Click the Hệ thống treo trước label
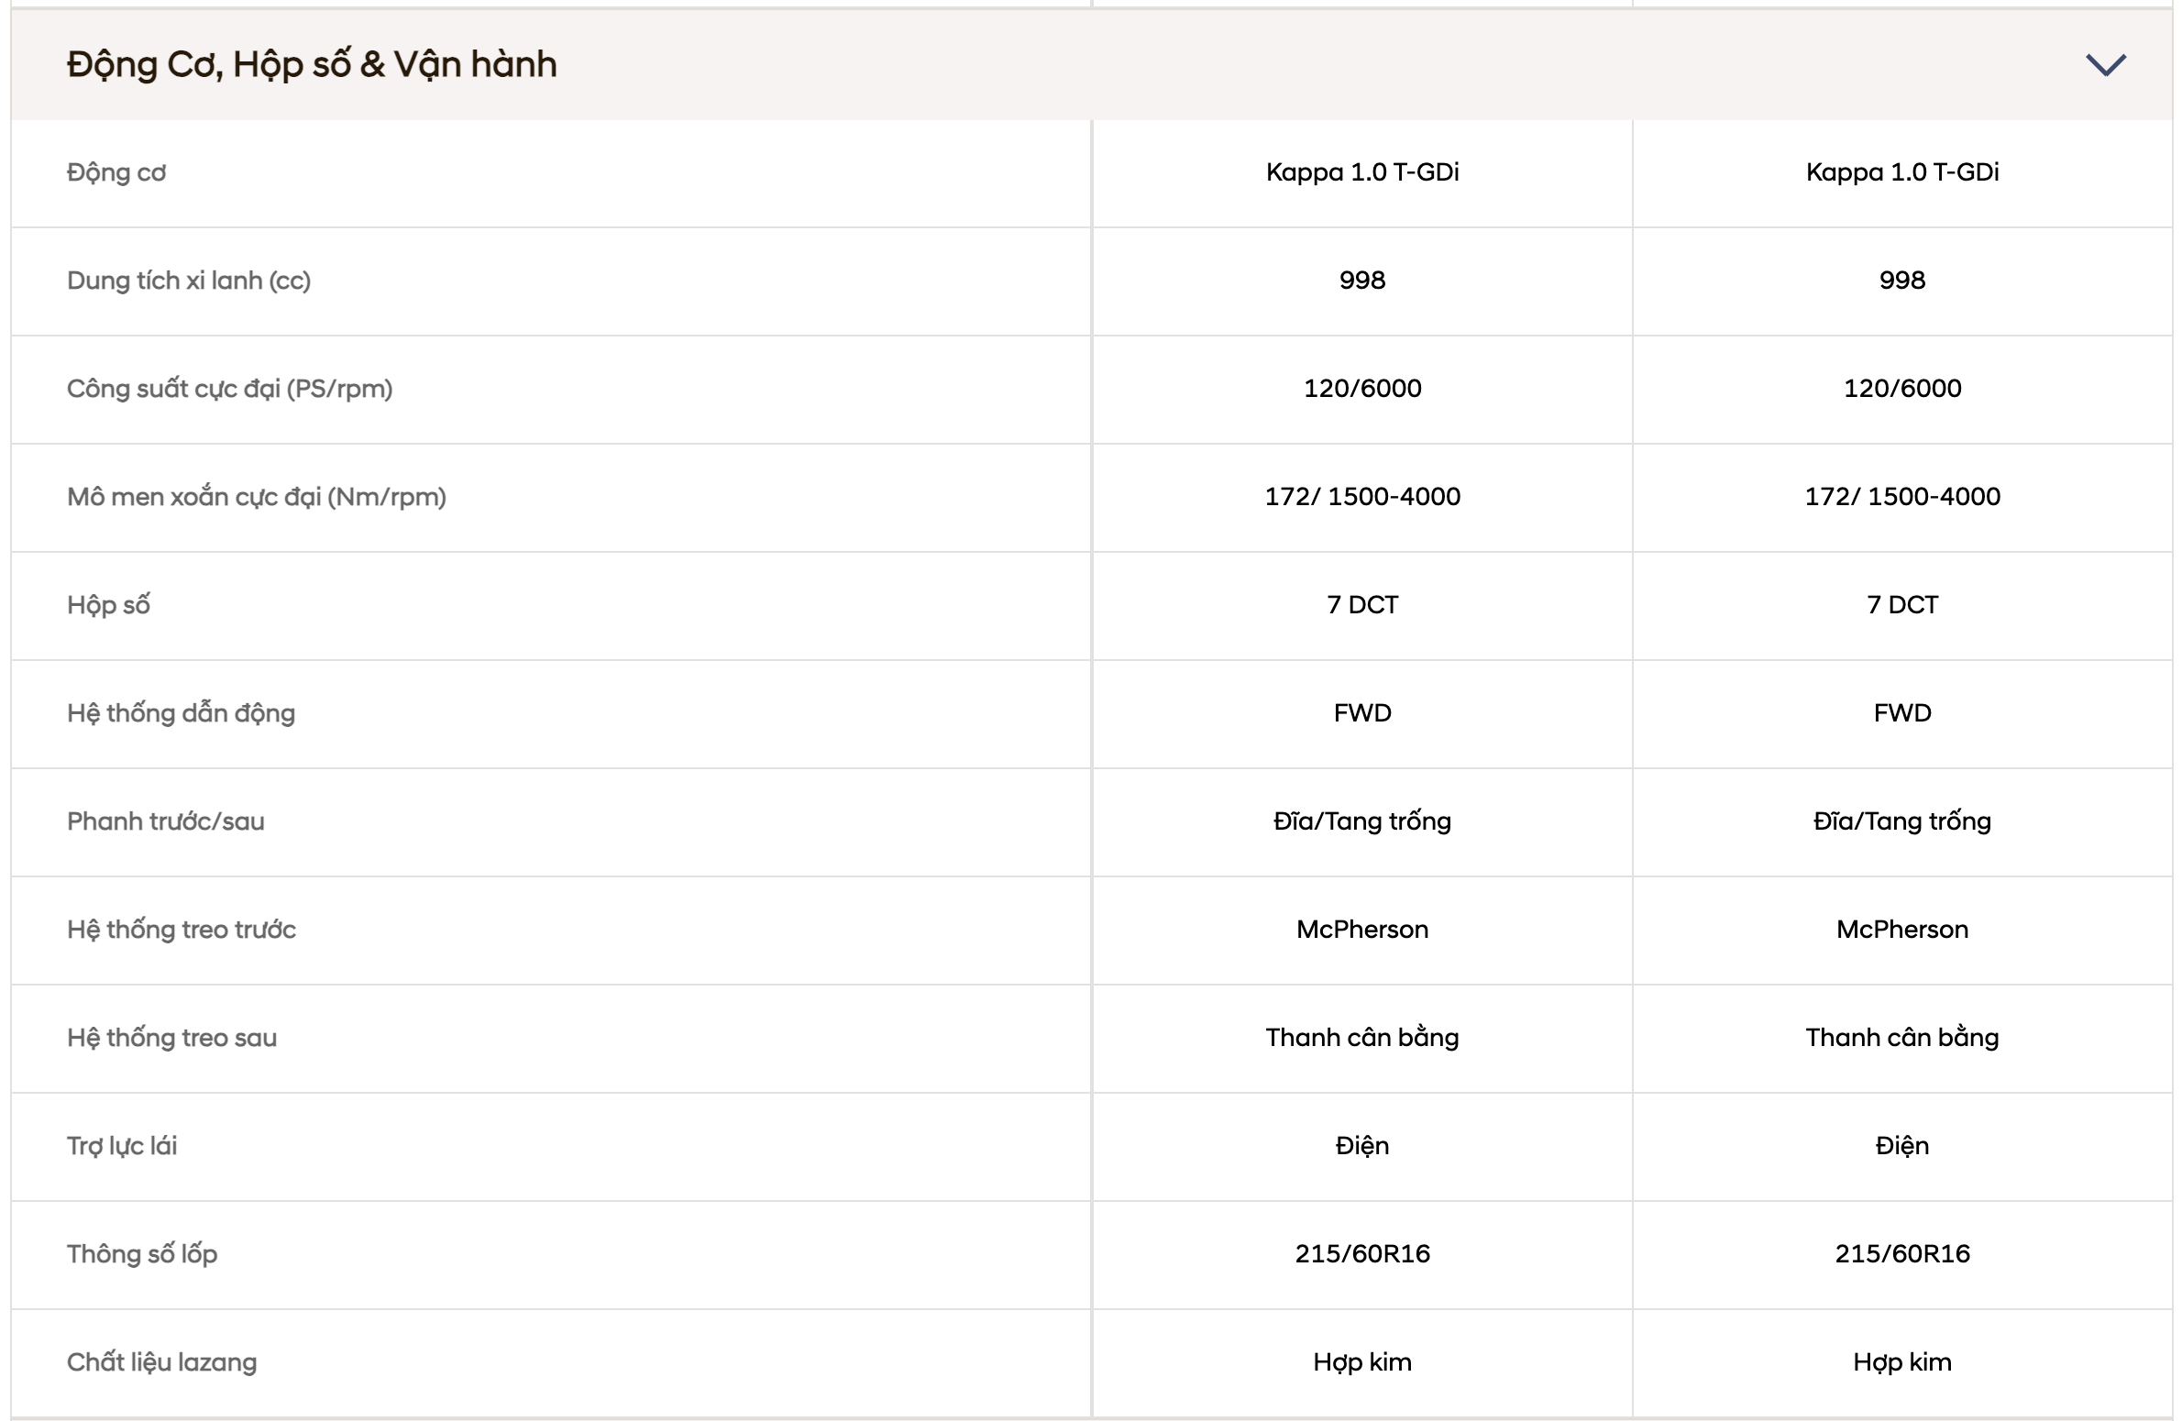 [x=182, y=930]
